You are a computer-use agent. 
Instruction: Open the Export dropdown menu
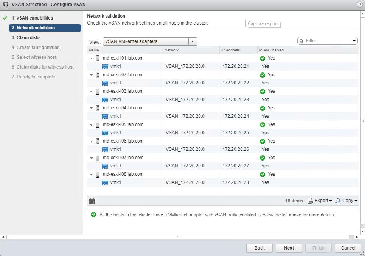click(320, 201)
